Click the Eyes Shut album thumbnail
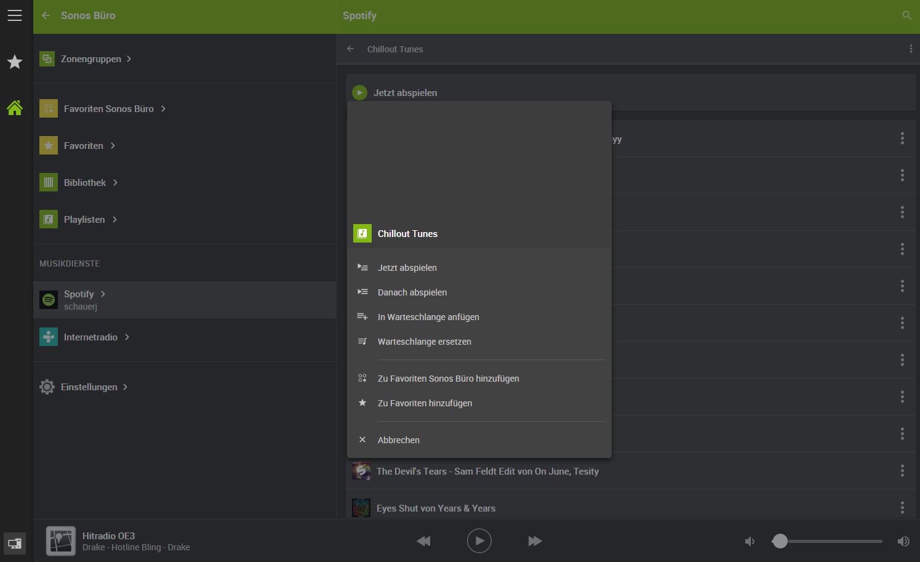The width and height of the screenshot is (920, 562). 361,508
